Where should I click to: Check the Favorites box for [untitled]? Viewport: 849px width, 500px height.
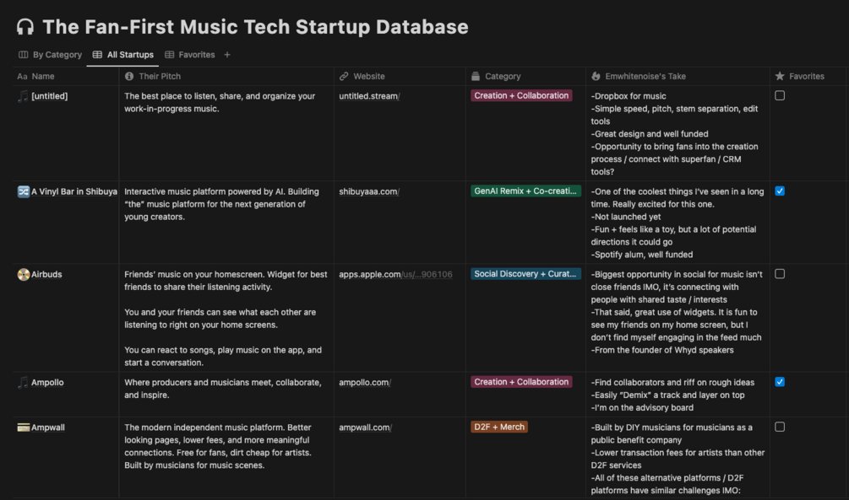(x=780, y=96)
